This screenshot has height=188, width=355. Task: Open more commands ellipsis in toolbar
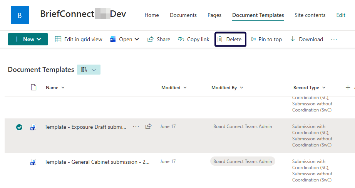334,39
